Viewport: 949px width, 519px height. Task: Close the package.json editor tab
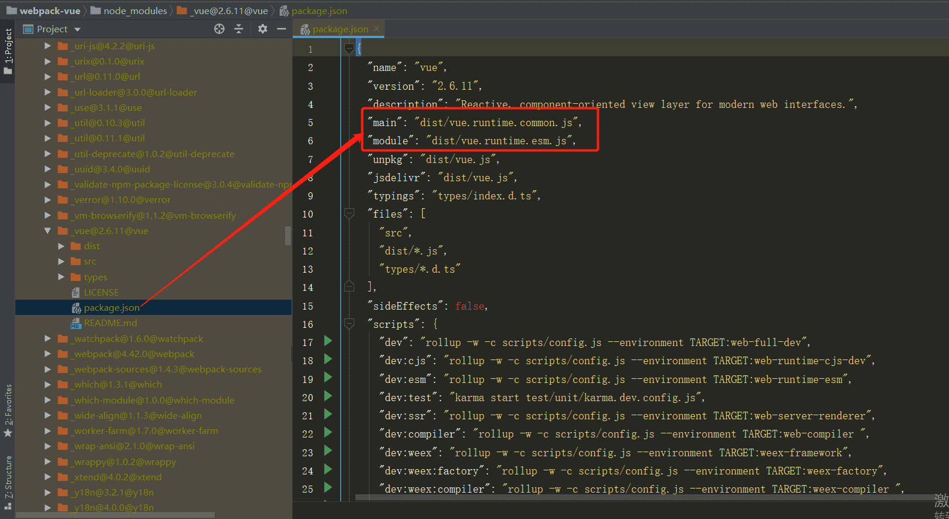(x=377, y=29)
